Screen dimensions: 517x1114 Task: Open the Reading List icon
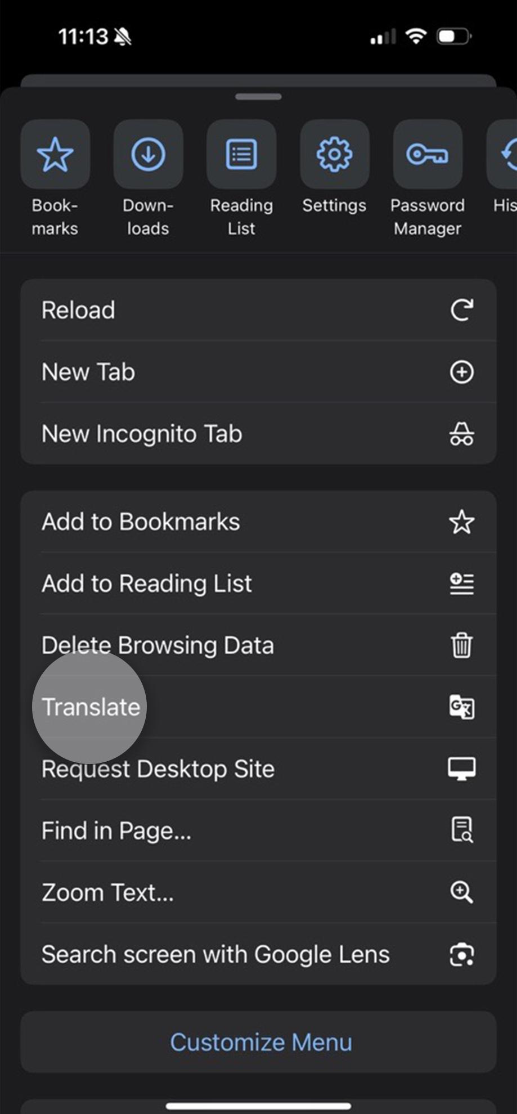click(x=241, y=155)
